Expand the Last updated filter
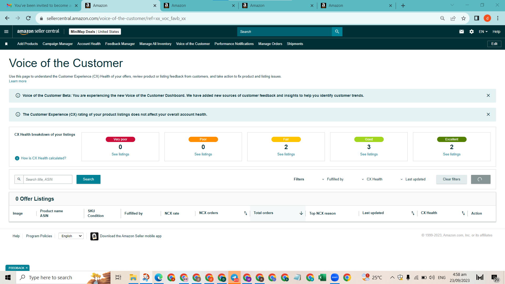The width and height of the screenshot is (505, 284). [413, 179]
